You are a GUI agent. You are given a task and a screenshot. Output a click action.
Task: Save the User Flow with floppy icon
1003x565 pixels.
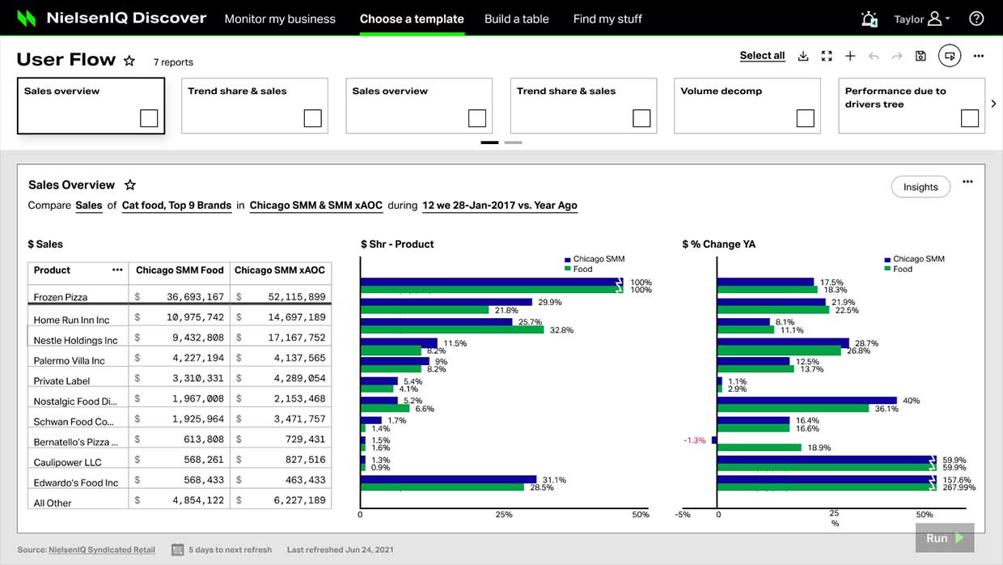[920, 56]
